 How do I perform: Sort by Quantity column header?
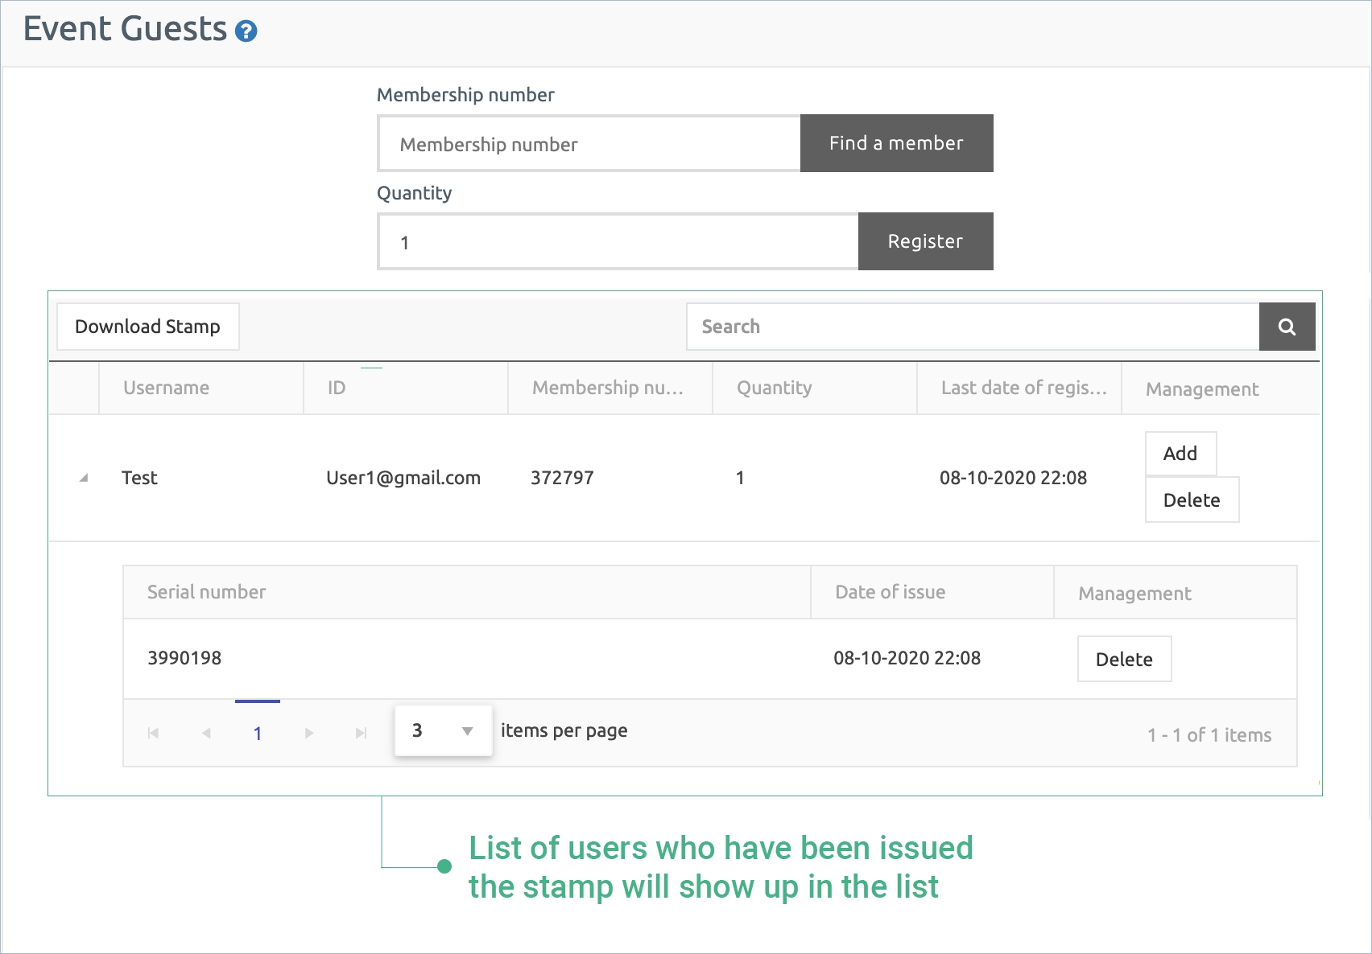(815, 388)
